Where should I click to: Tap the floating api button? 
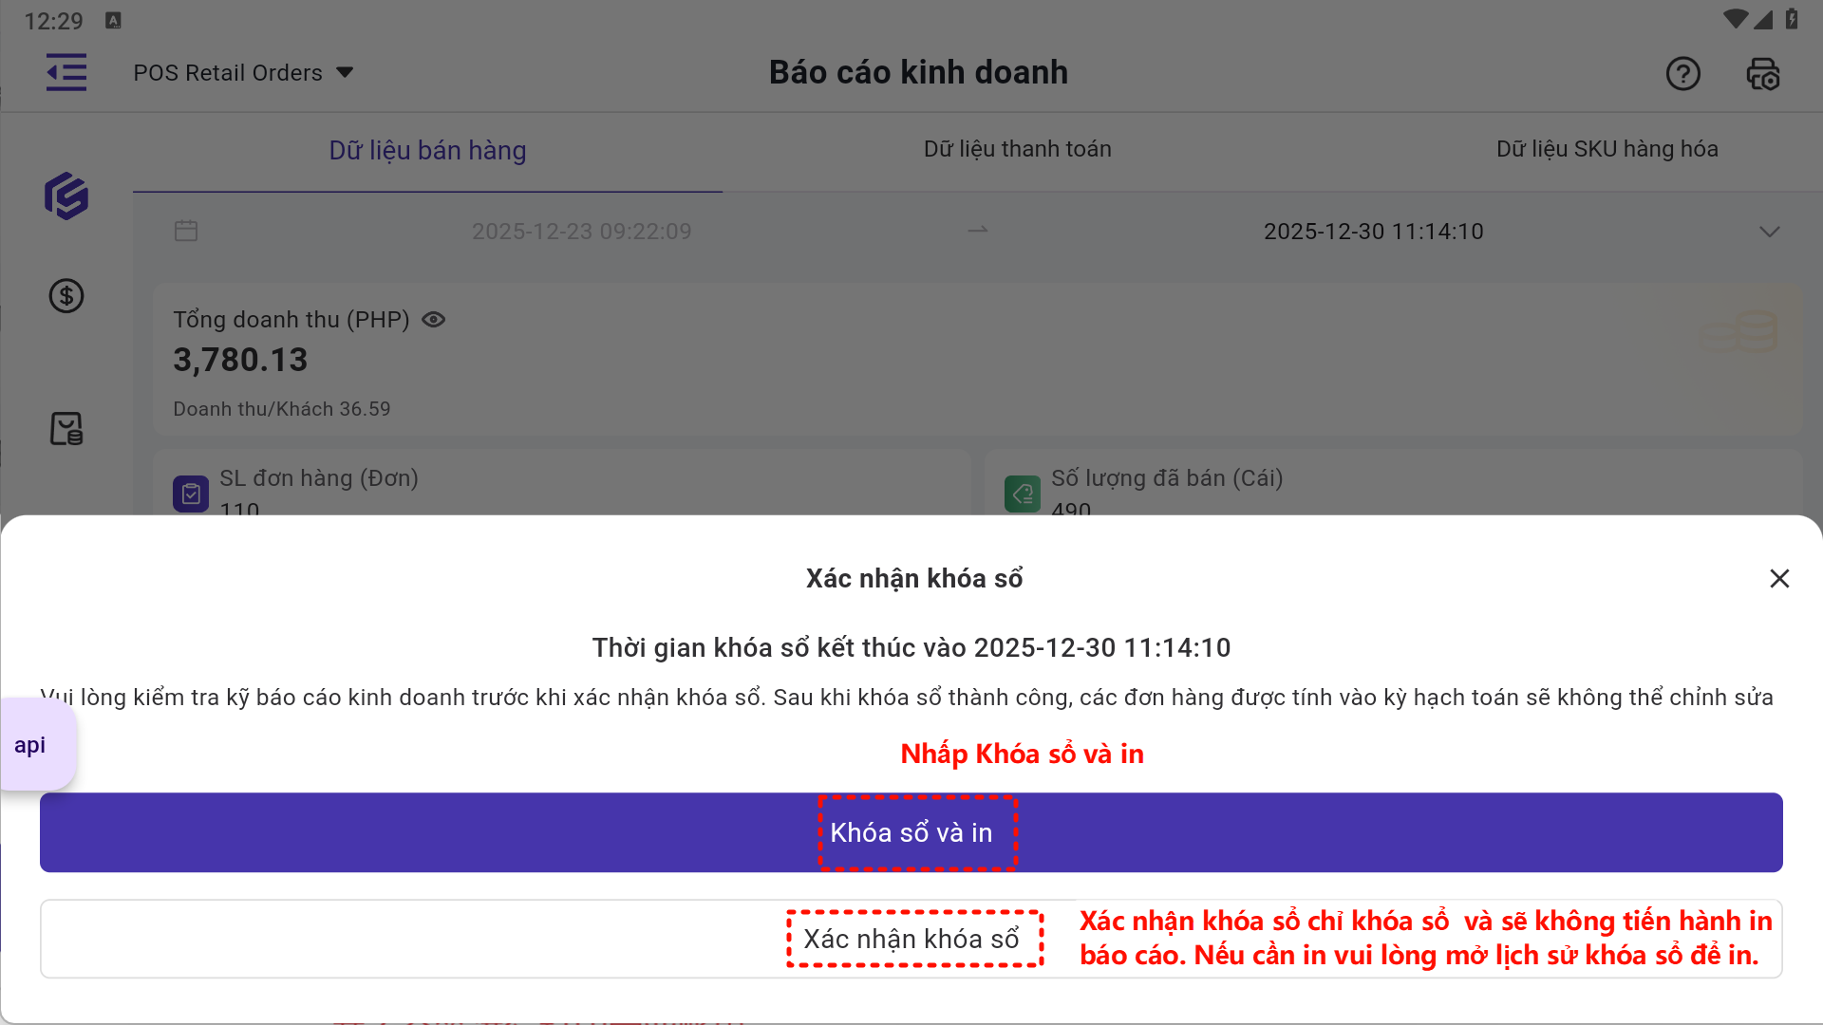pyautogui.click(x=30, y=745)
